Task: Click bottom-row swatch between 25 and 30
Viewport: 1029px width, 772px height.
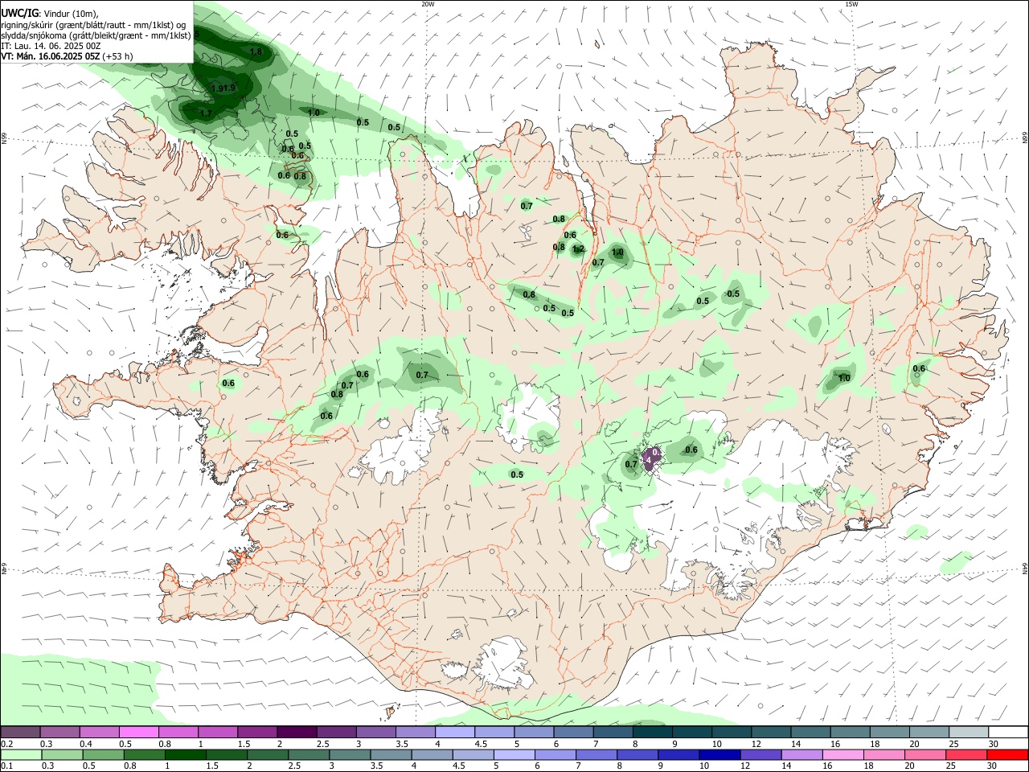Action: tap(965, 754)
